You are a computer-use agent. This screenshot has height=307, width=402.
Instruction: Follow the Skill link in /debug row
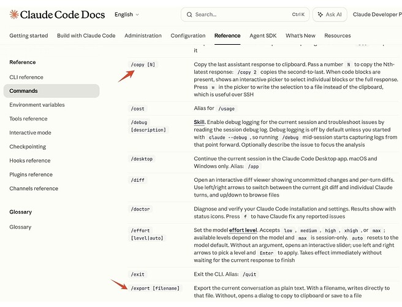pos(199,122)
